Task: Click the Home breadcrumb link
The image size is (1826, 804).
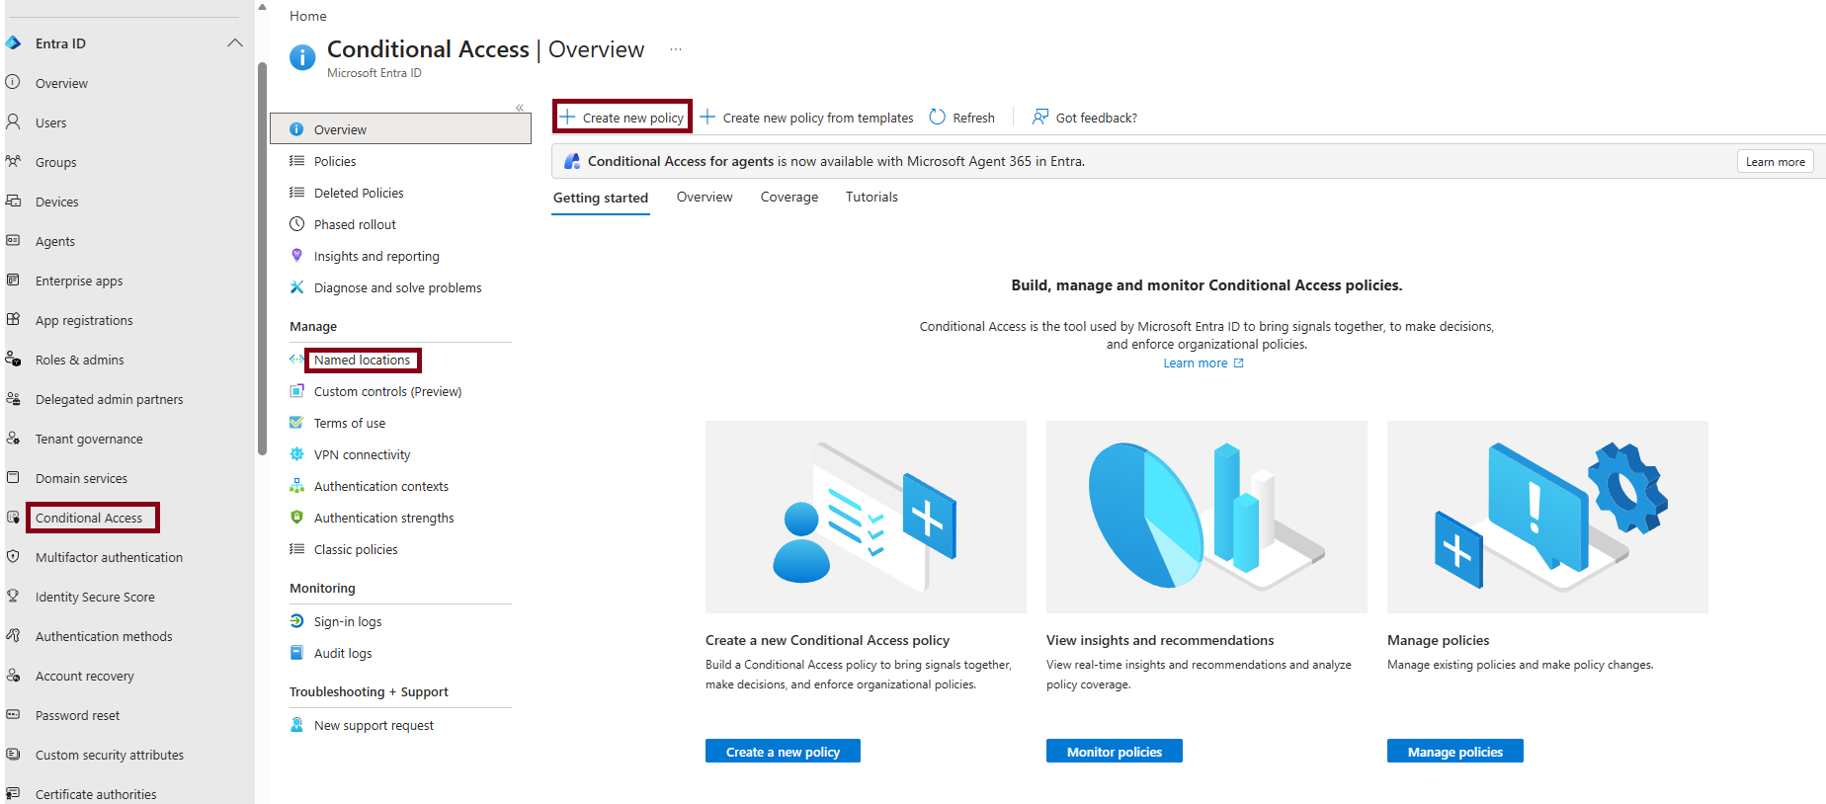Action: pyautogui.click(x=308, y=16)
